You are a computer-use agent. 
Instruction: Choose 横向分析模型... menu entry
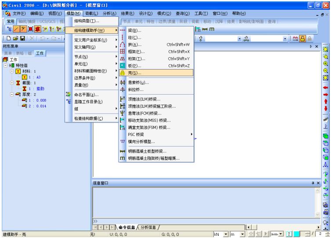(156, 142)
